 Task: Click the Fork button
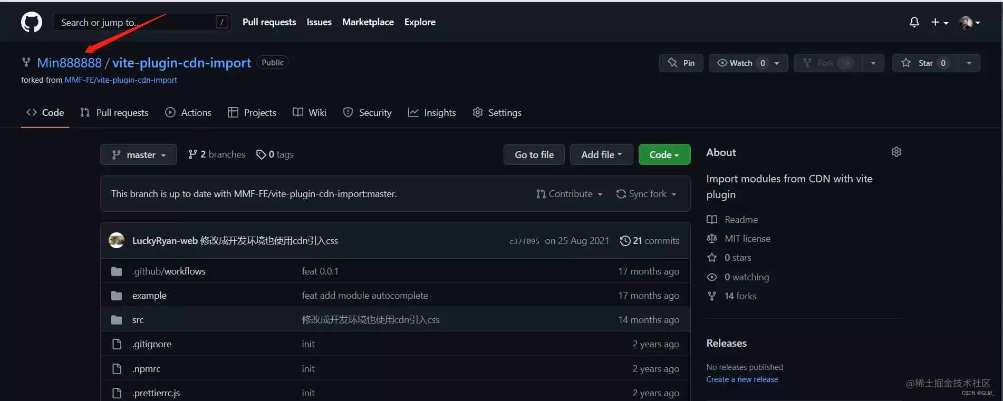pos(828,63)
